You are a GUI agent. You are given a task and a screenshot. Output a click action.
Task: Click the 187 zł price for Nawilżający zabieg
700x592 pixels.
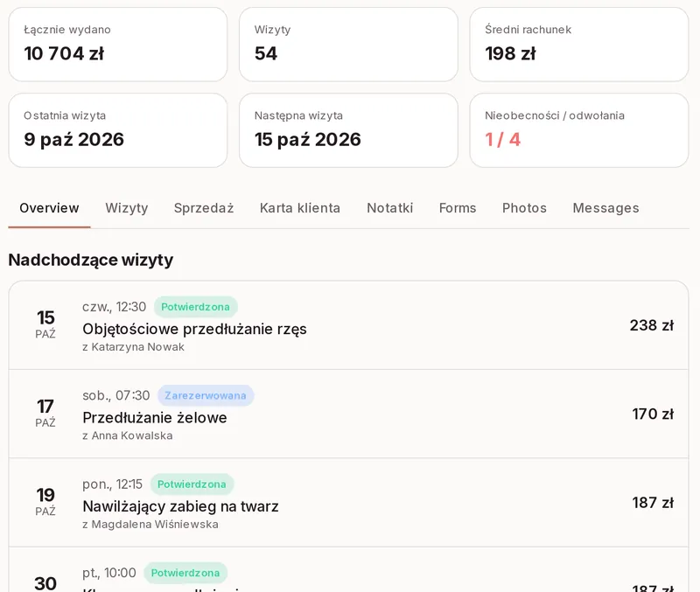(653, 503)
